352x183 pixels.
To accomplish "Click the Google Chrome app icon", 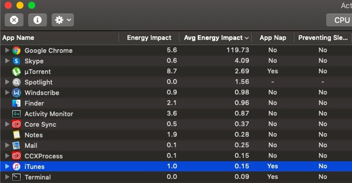I will tap(17, 51).
